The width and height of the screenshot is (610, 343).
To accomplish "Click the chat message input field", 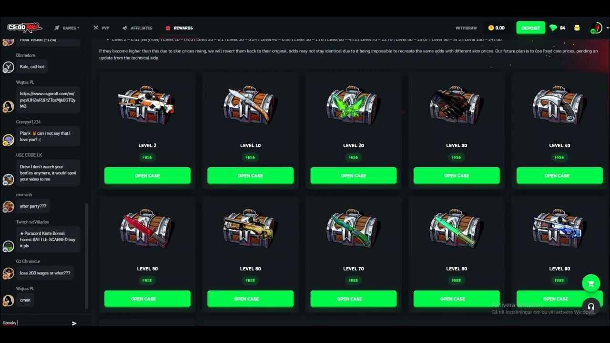I will (36, 323).
